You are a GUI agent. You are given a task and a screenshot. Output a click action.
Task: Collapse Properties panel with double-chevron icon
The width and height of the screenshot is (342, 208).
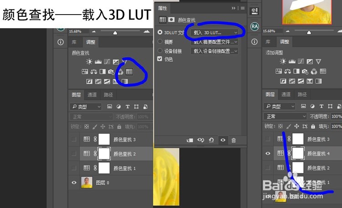pyautogui.click(x=233, y=8)
